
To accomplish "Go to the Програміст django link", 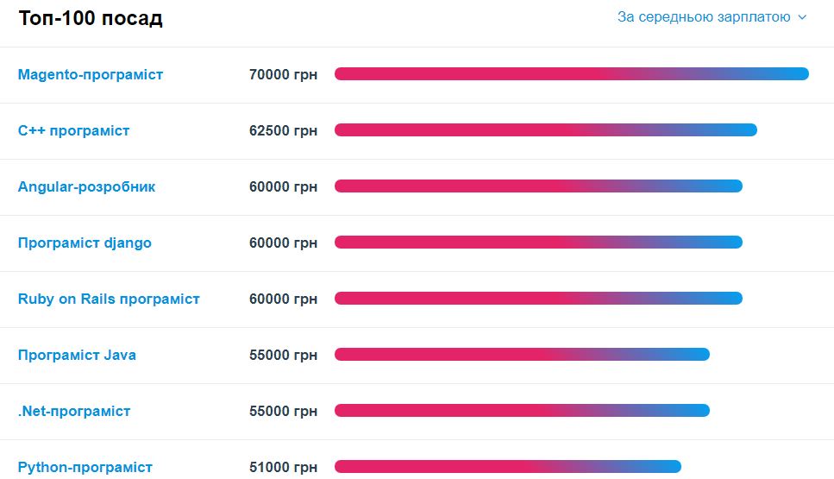I will 85,243.
